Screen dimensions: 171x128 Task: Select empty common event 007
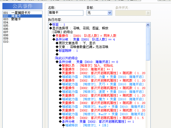22,32
